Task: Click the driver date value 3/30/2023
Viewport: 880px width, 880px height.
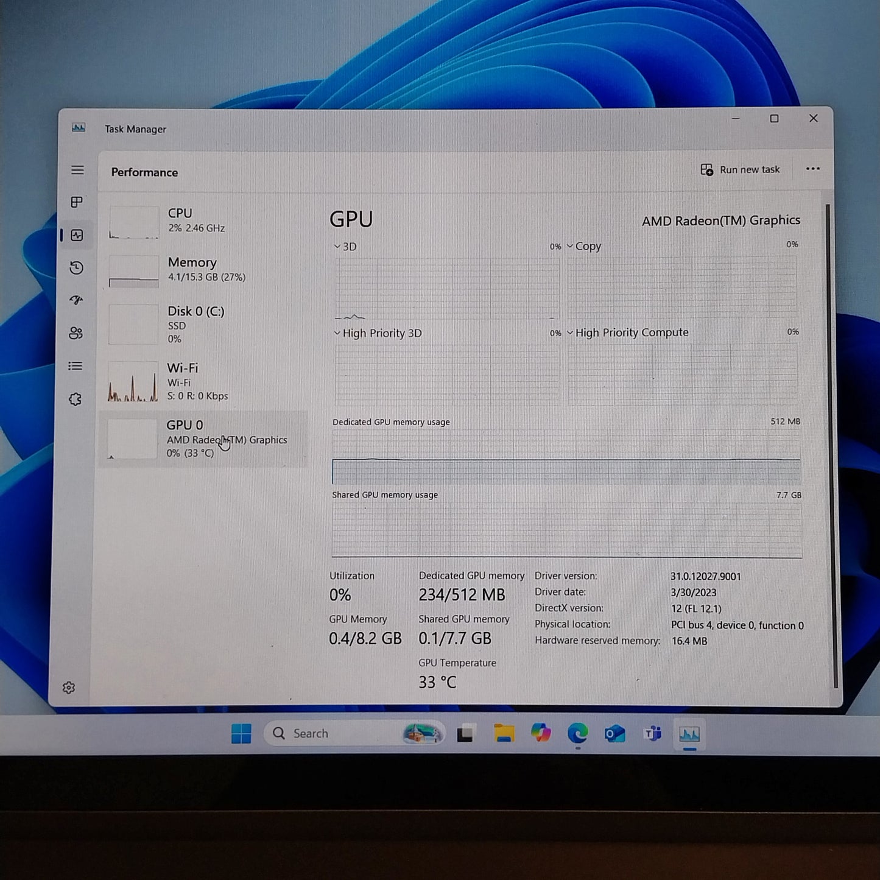Action: click(694, 593)
